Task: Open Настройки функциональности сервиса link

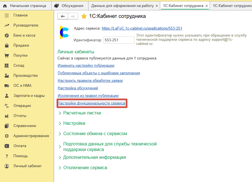Action: [x=92, y=103]
